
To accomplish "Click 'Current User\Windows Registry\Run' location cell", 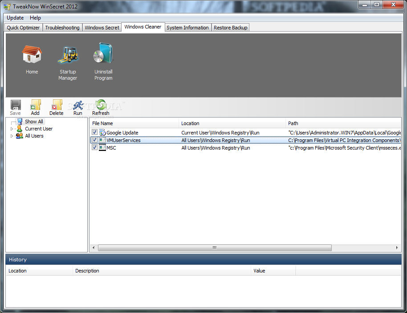I will coord(220,133).
